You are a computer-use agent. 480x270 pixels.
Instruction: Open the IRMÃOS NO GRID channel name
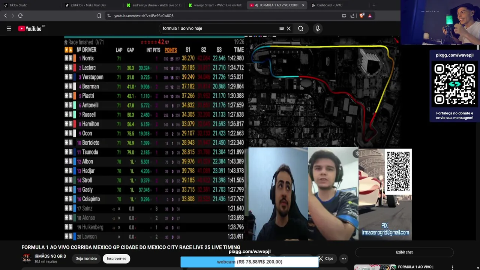(x=50, y=256)
